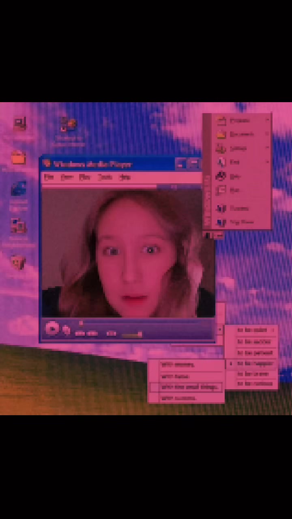Open the Internet Explorer desktop icon
This screenshot has height=519, width=292.
[x=19, y=189]
